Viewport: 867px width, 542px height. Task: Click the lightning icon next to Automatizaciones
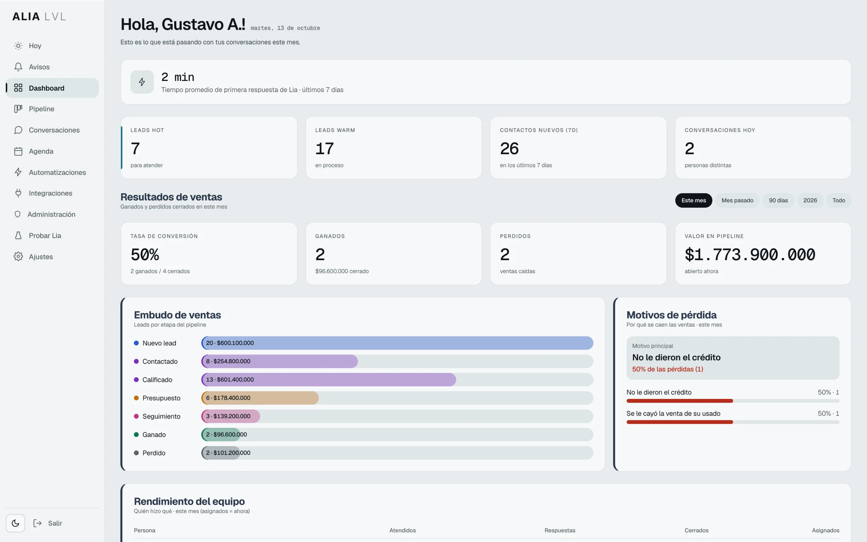coord(18,172)
